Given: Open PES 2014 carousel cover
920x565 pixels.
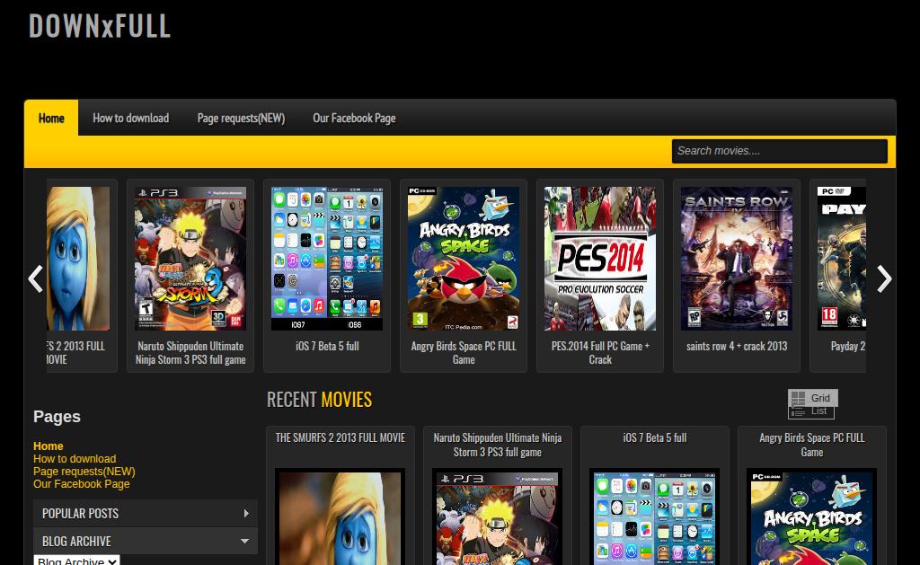Looking at the screenshot, I should [600, 259].
